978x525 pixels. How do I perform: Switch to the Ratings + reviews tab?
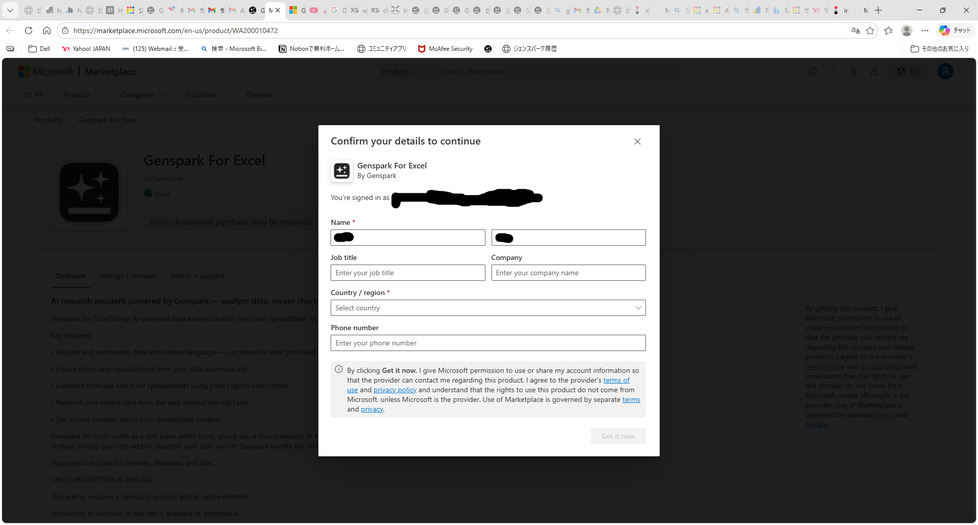[x=127, y=276]
